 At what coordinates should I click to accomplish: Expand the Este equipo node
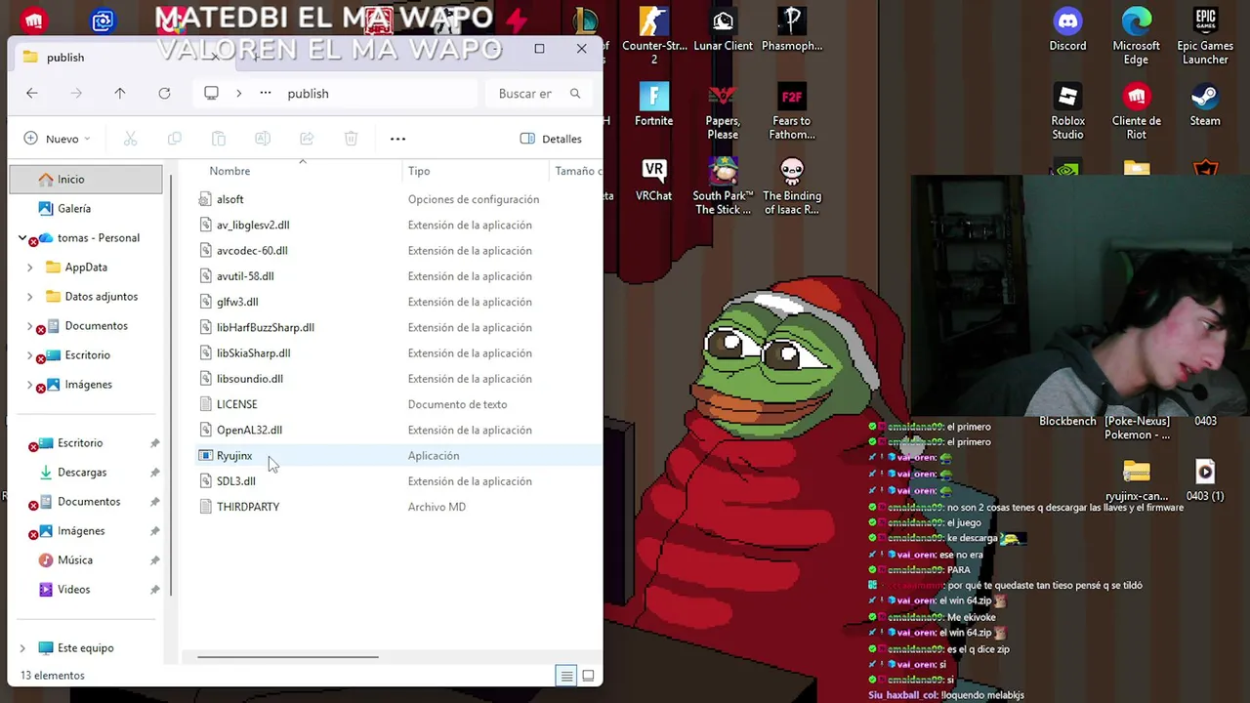(x=22, y=647)
